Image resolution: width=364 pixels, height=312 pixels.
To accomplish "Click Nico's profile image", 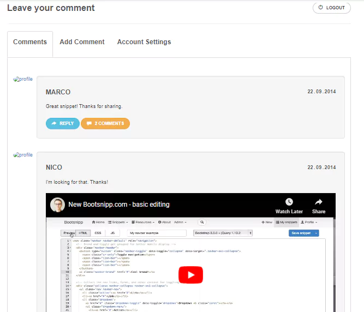I will 23,155.
